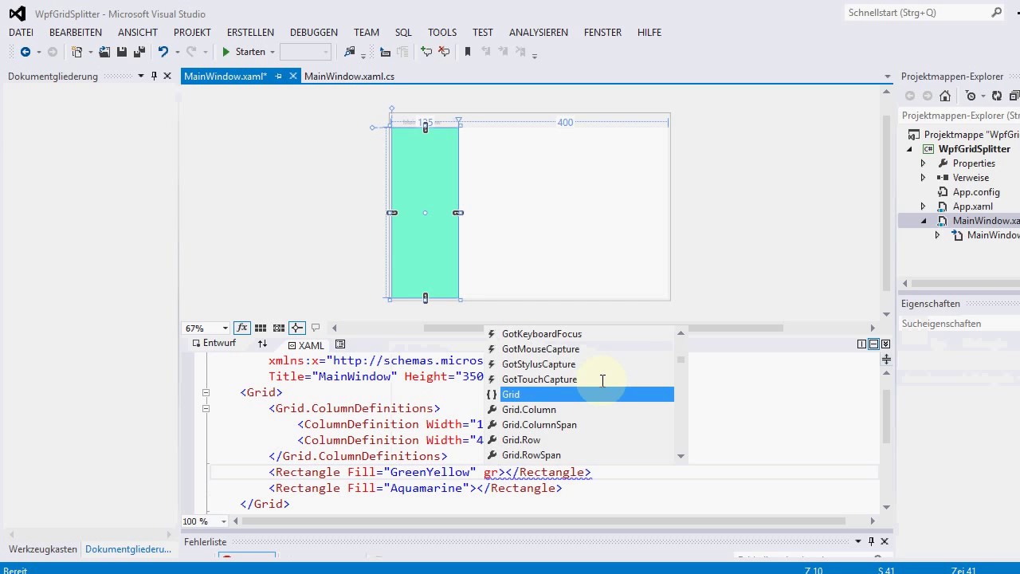Open the ERSTELLEN menu
This screenshot has height=574, width=1020.
point(250,33)
